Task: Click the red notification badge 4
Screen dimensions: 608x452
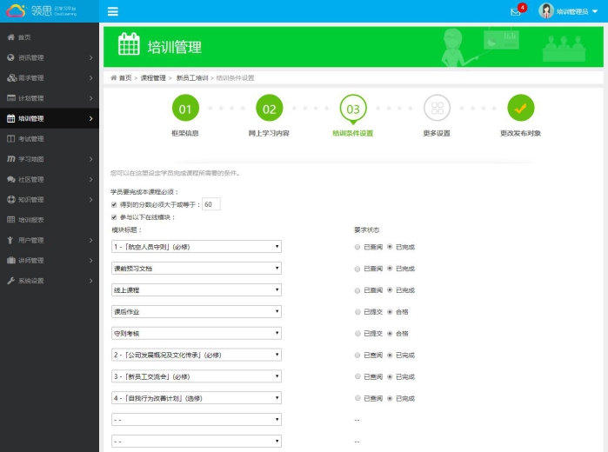Action: (x=522, y=7)
